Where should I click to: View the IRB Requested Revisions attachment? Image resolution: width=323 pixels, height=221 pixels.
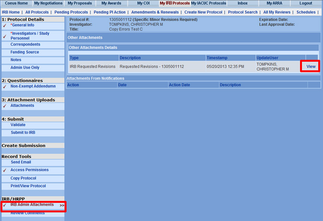(x=311, y=66)
